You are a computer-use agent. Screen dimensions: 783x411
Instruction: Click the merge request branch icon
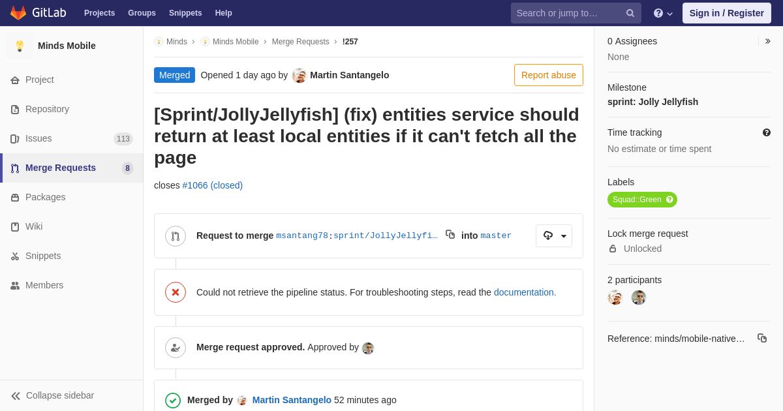point(176,236)
